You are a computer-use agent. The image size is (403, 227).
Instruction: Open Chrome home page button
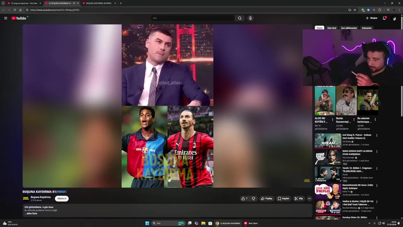(20, 10)
